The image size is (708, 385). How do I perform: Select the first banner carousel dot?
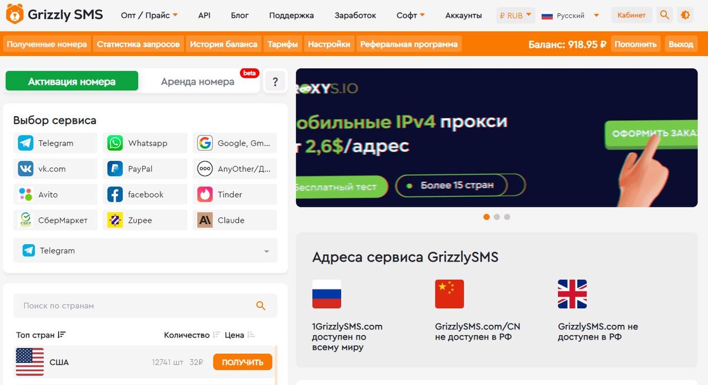click(x=486, y=217)
